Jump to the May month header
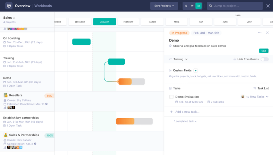The image size is (273, 155). coord(201,22)
